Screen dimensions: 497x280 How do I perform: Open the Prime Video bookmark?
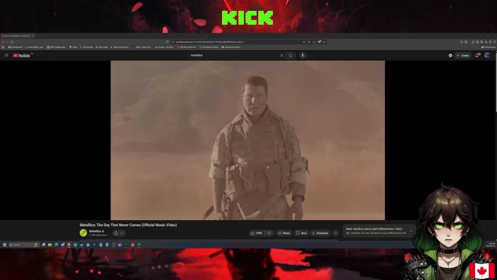point(102,47)
